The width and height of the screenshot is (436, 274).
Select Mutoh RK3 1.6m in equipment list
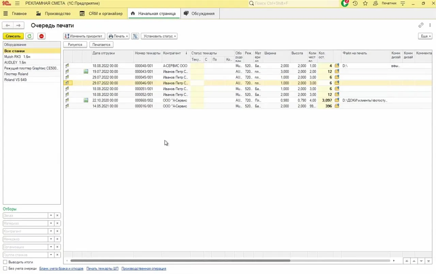click(32, 57)
